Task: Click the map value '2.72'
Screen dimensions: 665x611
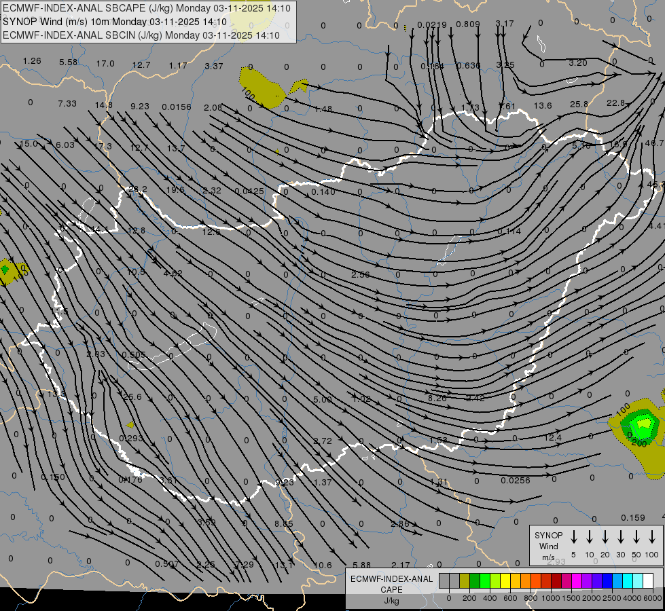Action: (323, 441)
